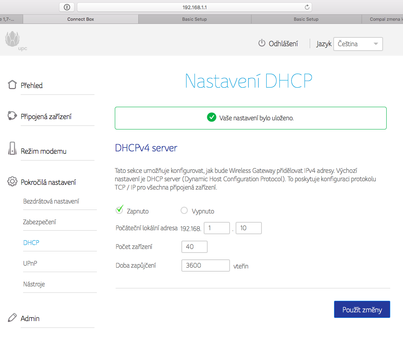Click the pencil icon beside Admin
Screen dimensions: 403x341
click(x=12, y=317)
